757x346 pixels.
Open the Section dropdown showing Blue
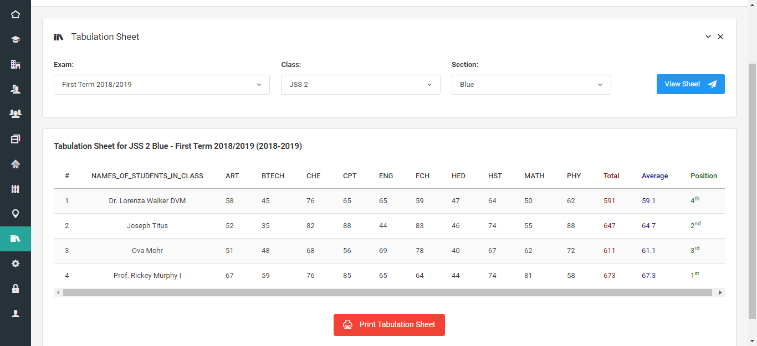coord(531,85)
